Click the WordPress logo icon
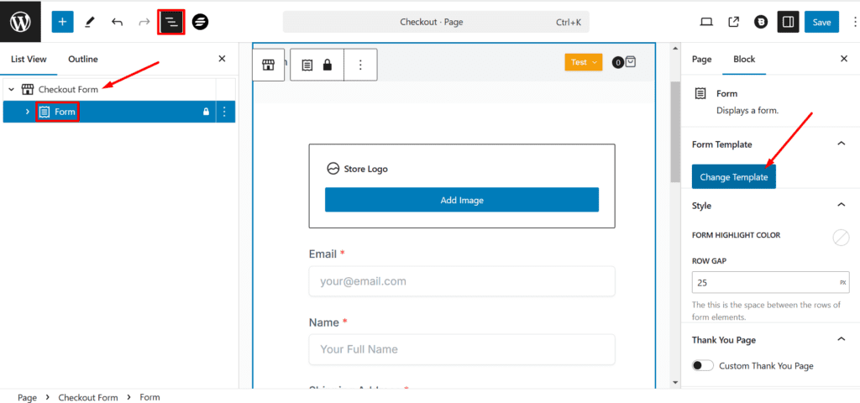Image resolution: width=860 pixels, height=403 pixels. pyautogui.click(x=20, y=22)
